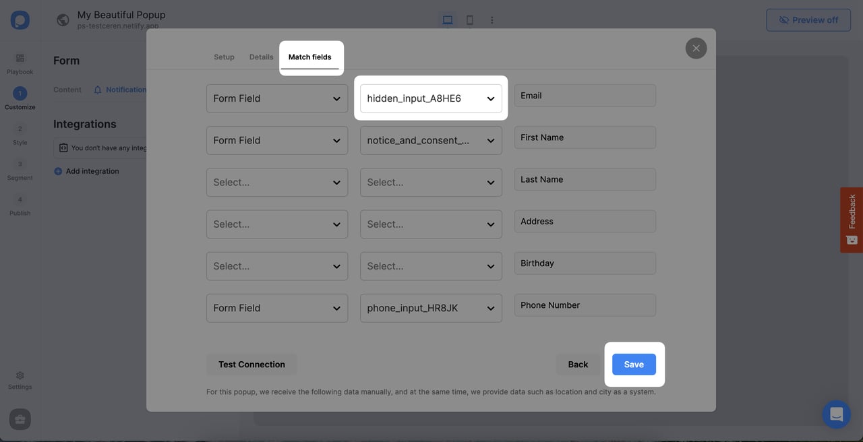Viewport: 863px width, 442px height.
Task: Switch to mobile device view icon
Action: click(x=470, y=20)
